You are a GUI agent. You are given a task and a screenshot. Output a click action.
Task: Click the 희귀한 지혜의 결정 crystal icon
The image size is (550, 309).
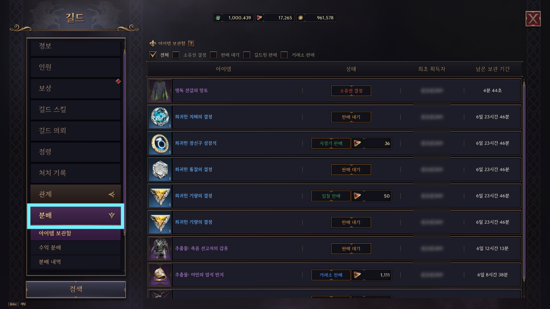tap(160, 117)
